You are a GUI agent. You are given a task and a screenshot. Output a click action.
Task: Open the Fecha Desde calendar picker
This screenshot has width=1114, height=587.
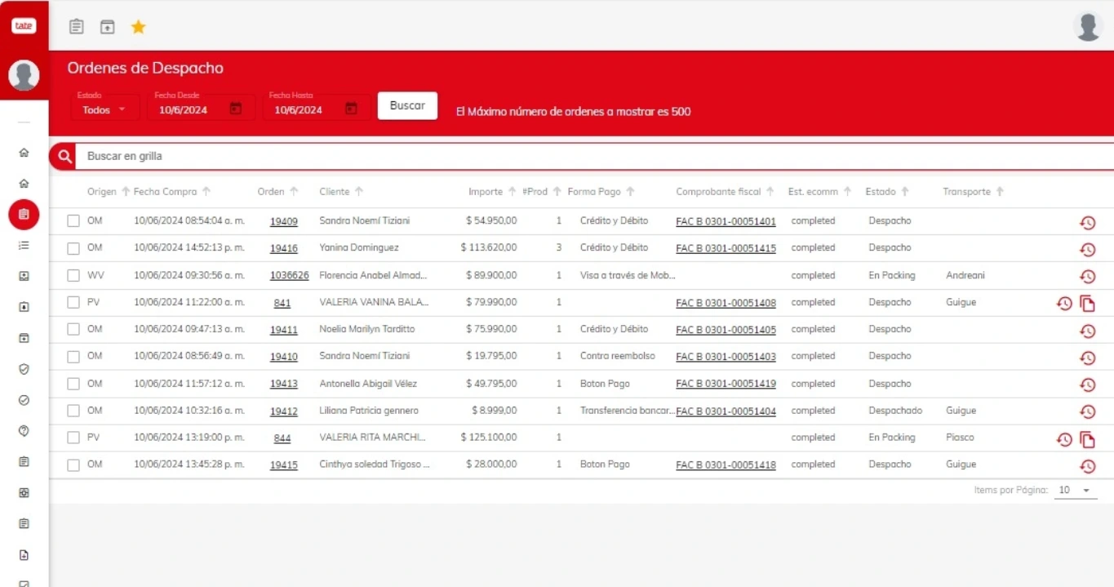(x=236, y=107)
